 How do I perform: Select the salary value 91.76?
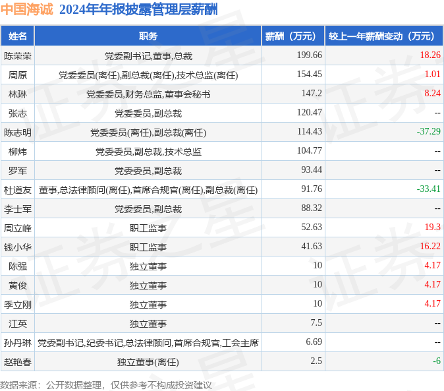click(x=312, y=189)
